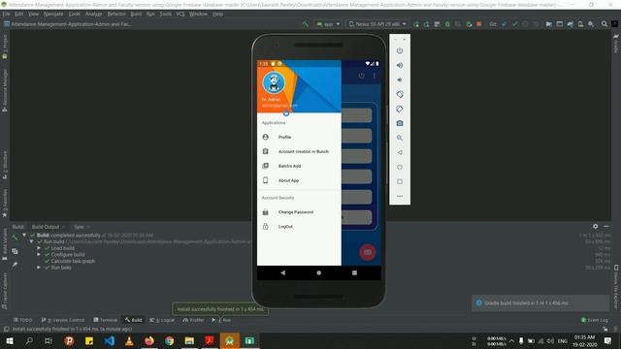621x349 pixels.
Task: Open the Refactor menu
Action: pyautogui.click(x=116, y=14)
